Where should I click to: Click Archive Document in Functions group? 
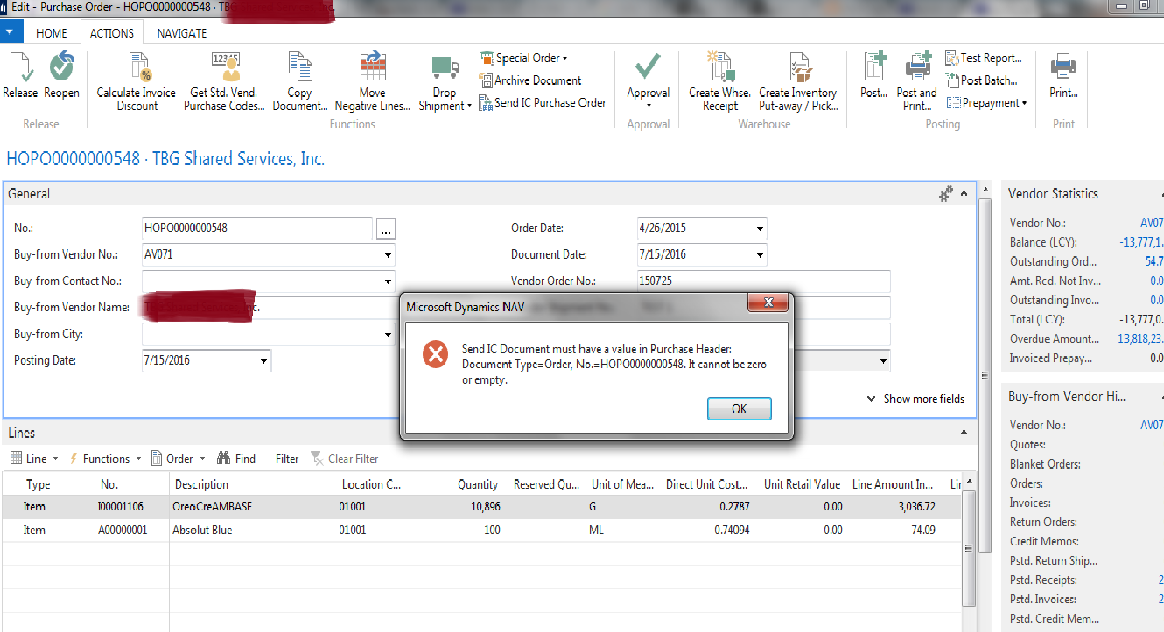pyautogui.click(x=530, y=80)
